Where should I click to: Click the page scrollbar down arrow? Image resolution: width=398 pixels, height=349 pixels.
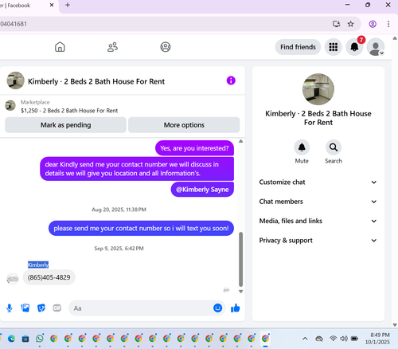395,324
